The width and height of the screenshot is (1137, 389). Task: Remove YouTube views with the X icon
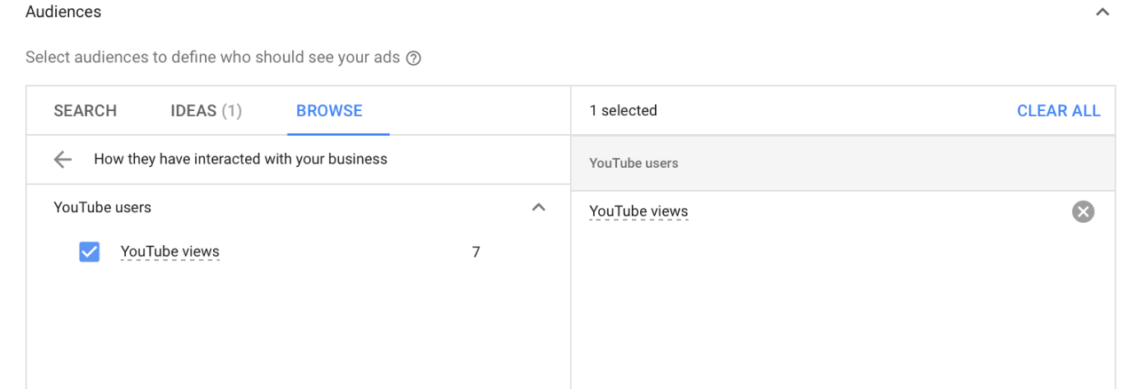[x=1084, y=212]
